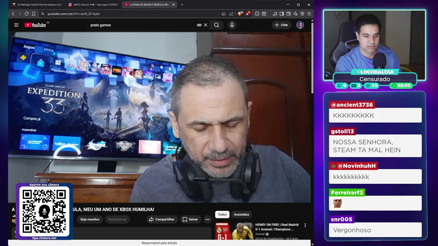Switch to the Discord bate-papo tab
This screenshot has height=246, width=438.
click(x=93, y=5)
